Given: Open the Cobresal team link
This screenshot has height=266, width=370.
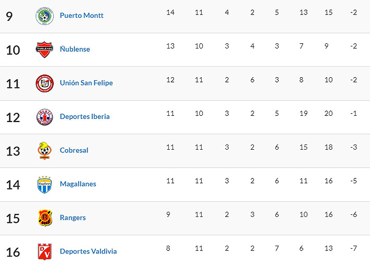Looking at the screenshot, I should pos(74,150).
